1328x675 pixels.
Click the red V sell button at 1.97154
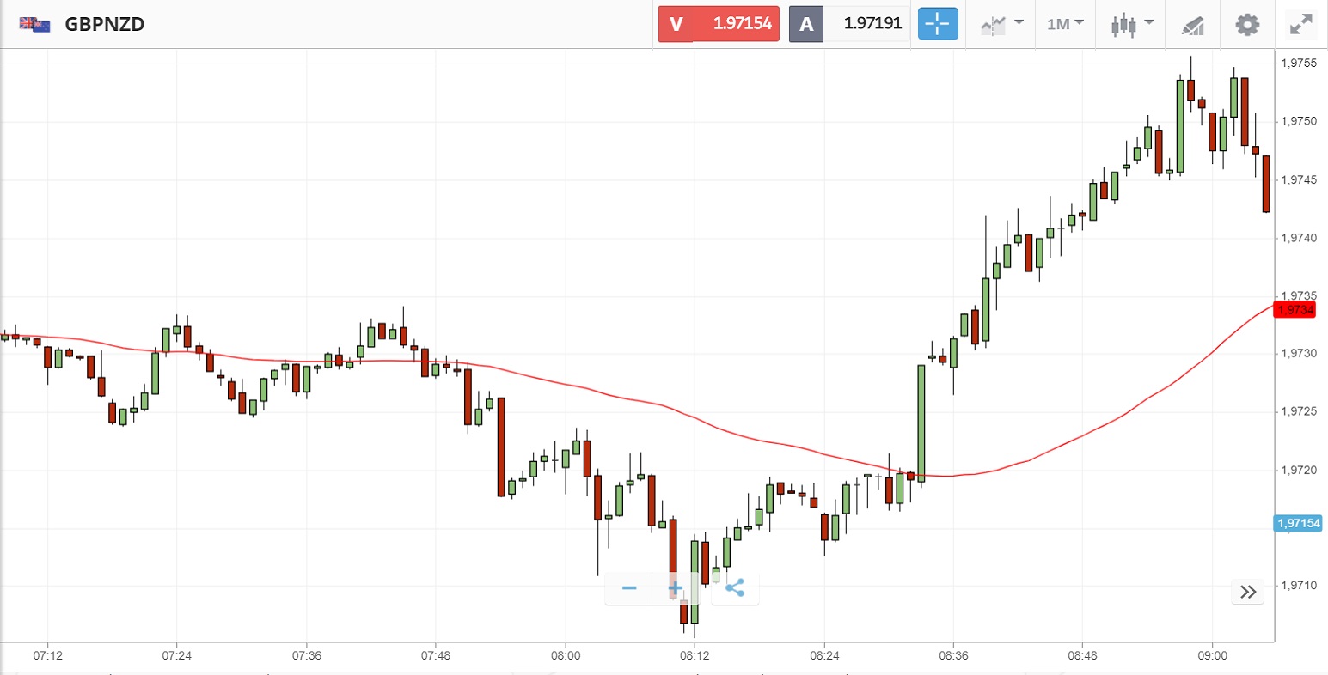coord(719,24)
